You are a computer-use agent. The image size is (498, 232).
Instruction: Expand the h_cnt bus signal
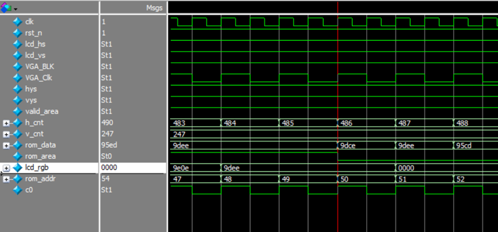[x=6, y=123]
